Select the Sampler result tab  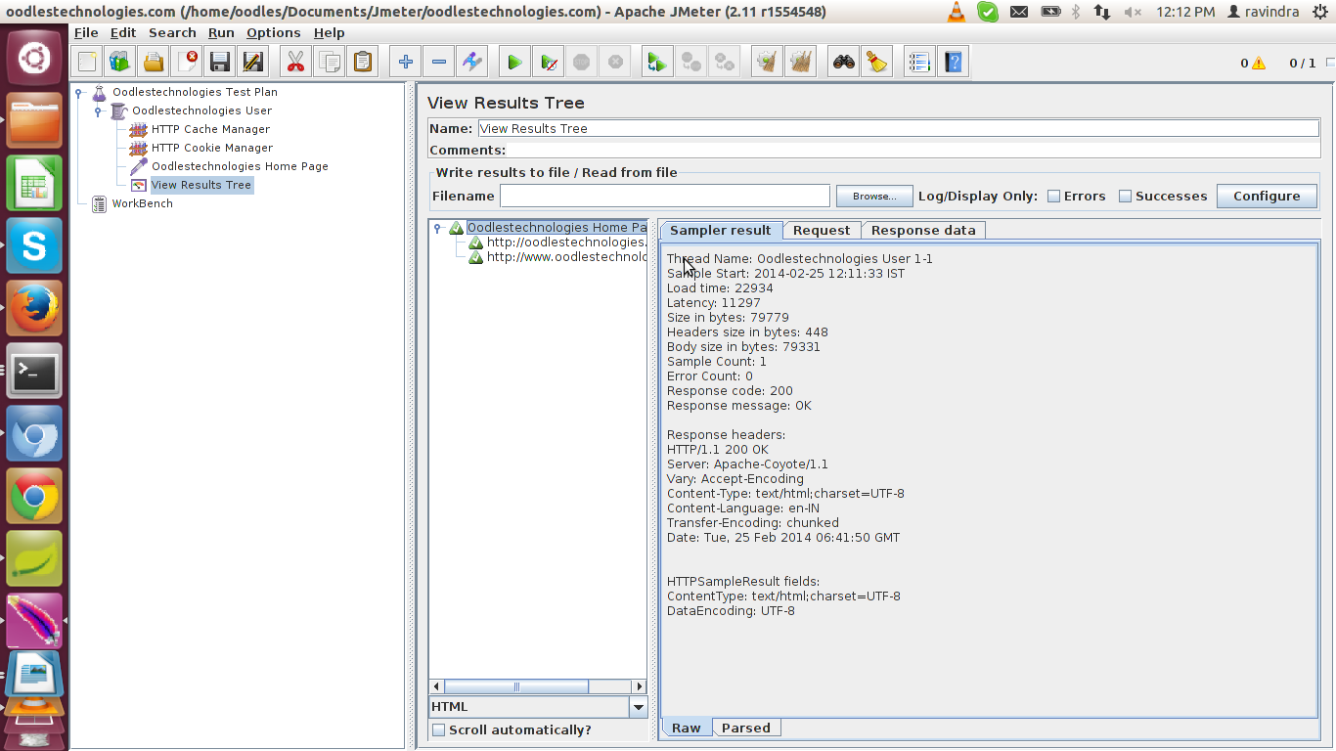(721, 230)
